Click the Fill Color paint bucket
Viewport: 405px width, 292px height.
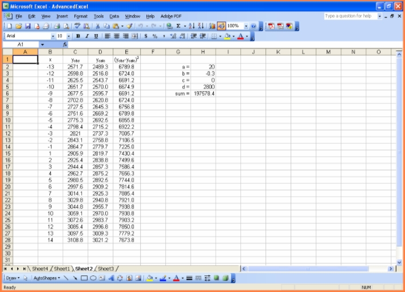(228, 36)
